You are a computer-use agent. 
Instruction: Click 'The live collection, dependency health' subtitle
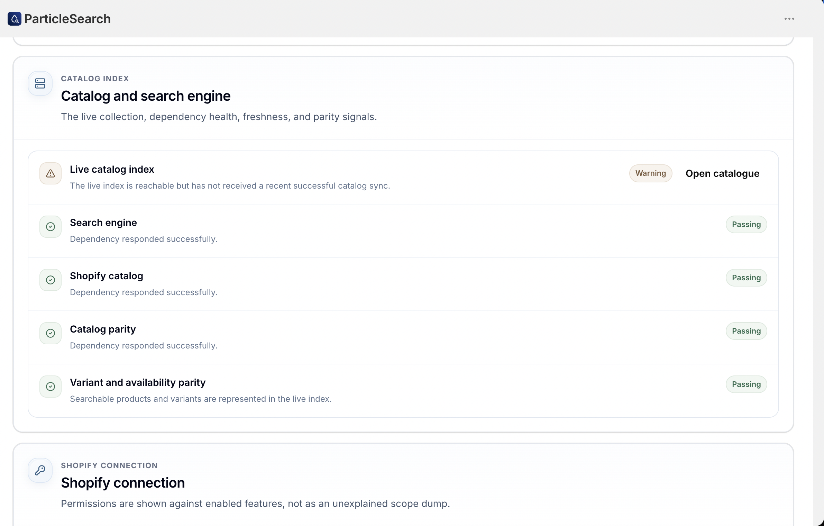pos(219,117)
